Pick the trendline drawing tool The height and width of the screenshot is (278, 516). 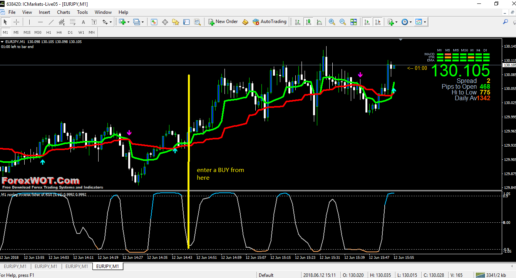(51, 22)
